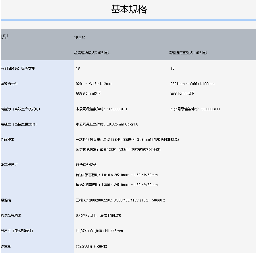
Task: Select nozzle count value 18
Action: (78, 69)
